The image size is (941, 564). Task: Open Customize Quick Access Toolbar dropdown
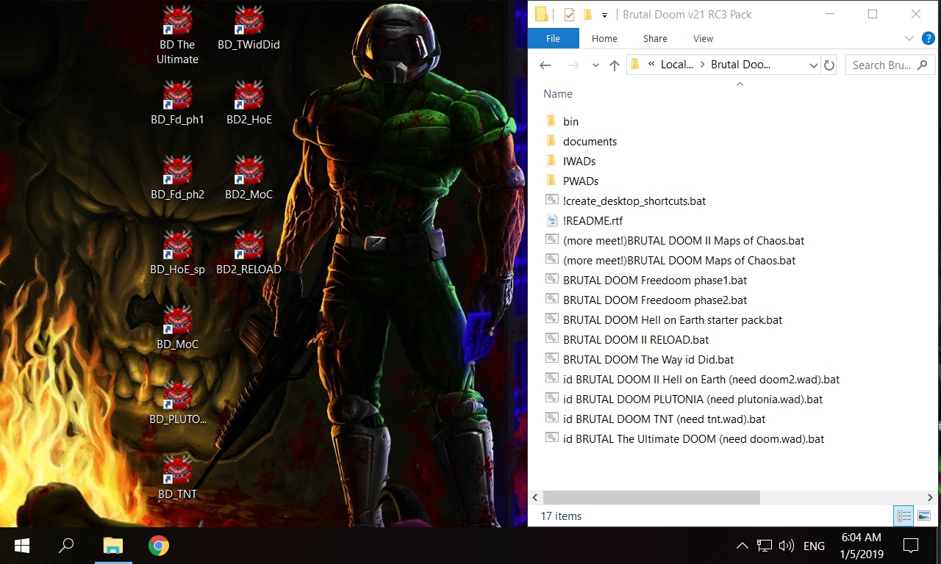tap(604, 15)
